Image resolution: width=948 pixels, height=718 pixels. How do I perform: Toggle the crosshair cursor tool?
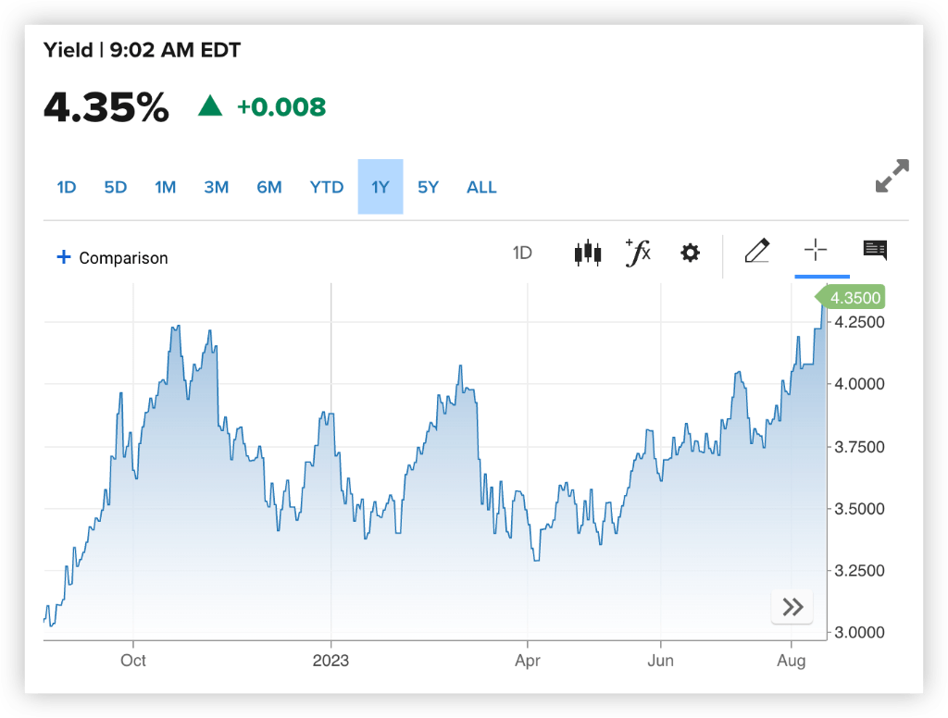pos(815,250)
